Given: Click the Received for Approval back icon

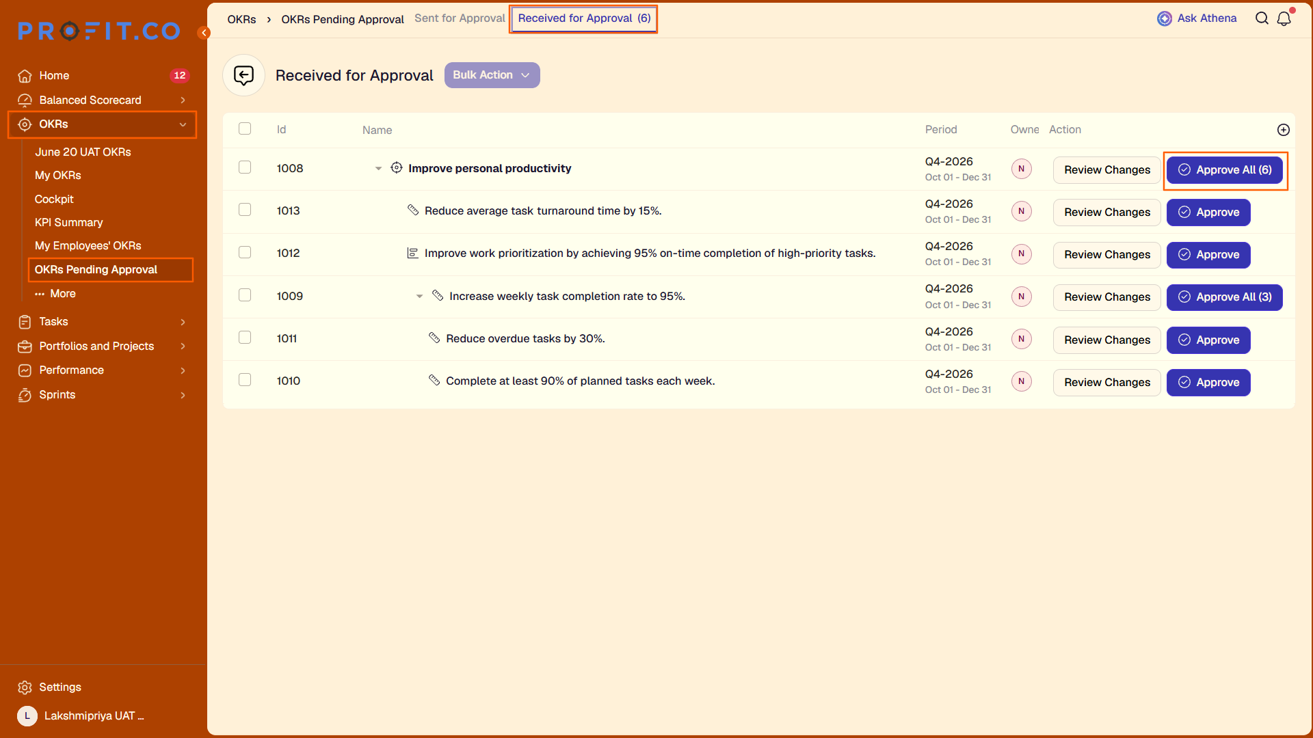Looking at the screenshot, I should 244,75.
